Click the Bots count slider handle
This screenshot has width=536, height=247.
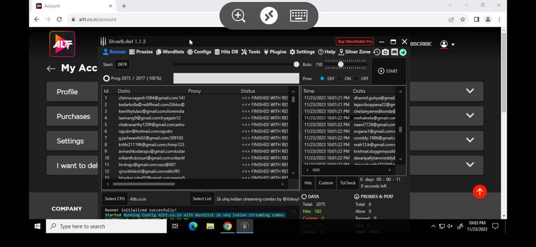pos(341,64)
